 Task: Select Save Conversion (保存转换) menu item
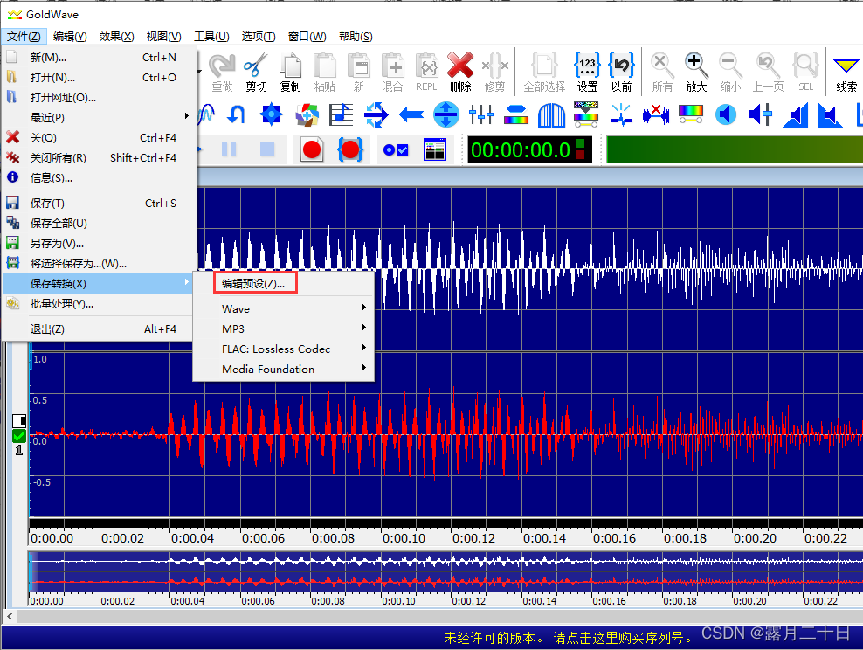100,283
